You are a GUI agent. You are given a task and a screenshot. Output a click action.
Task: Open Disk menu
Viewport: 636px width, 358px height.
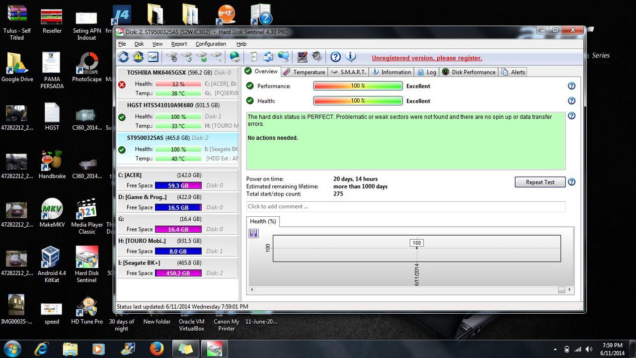point(139,44)
